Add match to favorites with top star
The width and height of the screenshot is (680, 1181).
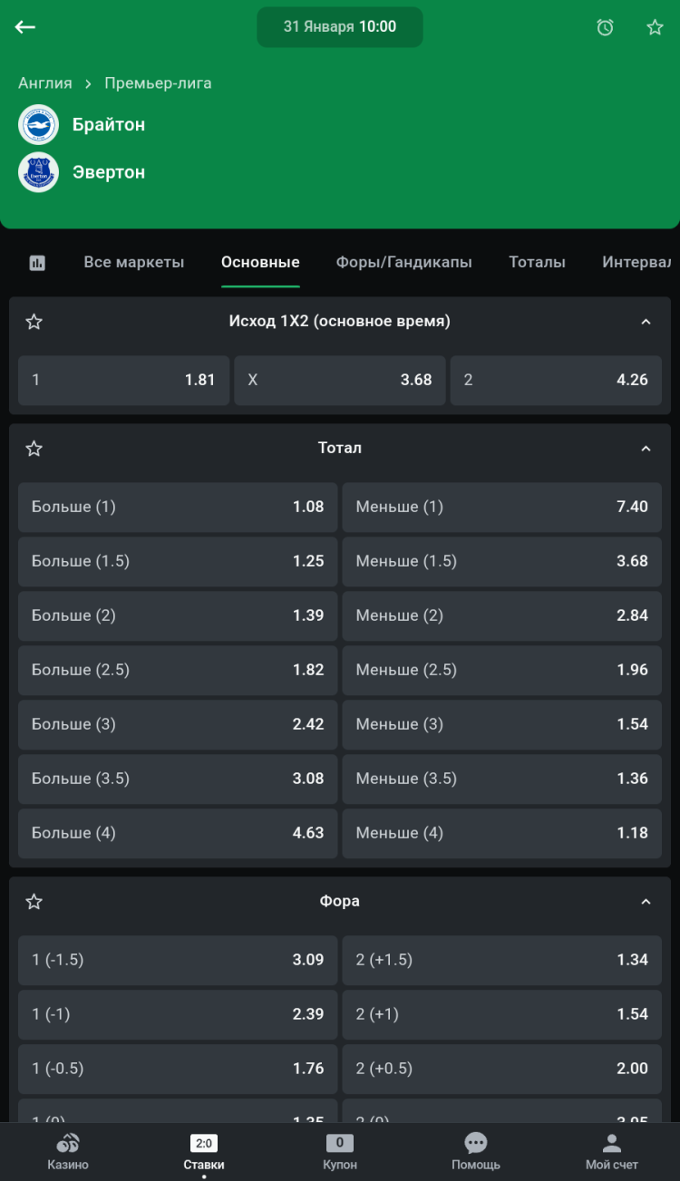click(x=655, y=27)
